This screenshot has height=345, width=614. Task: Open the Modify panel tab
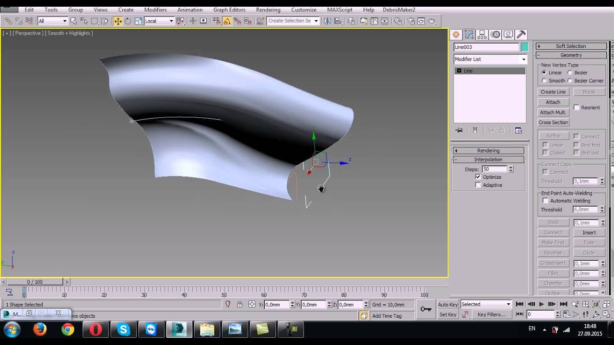pos(469,34)
